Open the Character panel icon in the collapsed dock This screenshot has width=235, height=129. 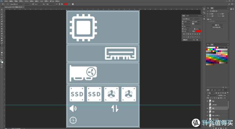click(204, 17)
